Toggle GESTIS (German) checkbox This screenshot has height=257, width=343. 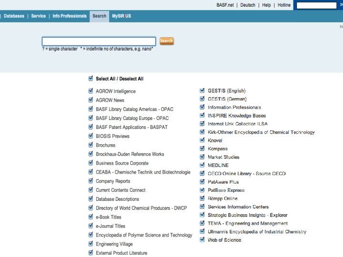click(202, 99)
